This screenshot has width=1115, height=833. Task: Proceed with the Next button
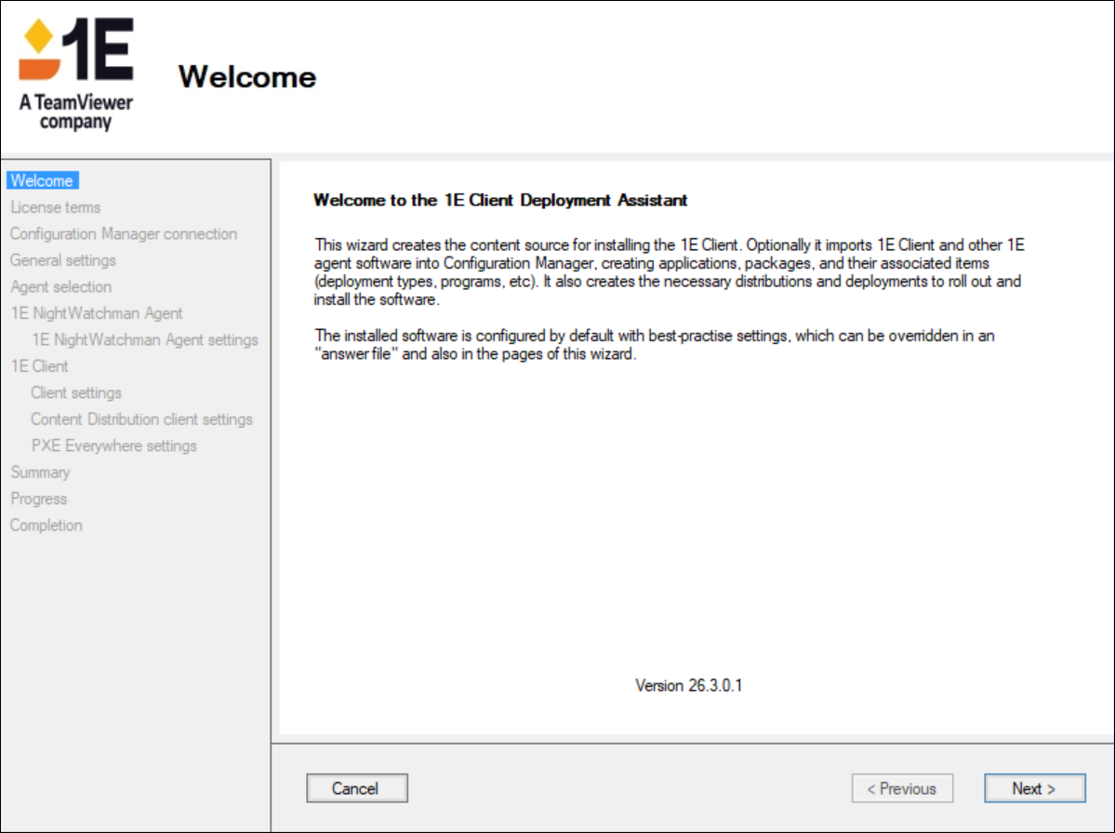(1034, 788)
